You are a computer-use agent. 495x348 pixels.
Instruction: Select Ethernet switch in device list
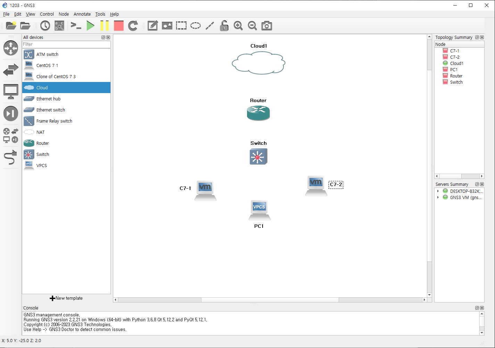pos(66,110)
